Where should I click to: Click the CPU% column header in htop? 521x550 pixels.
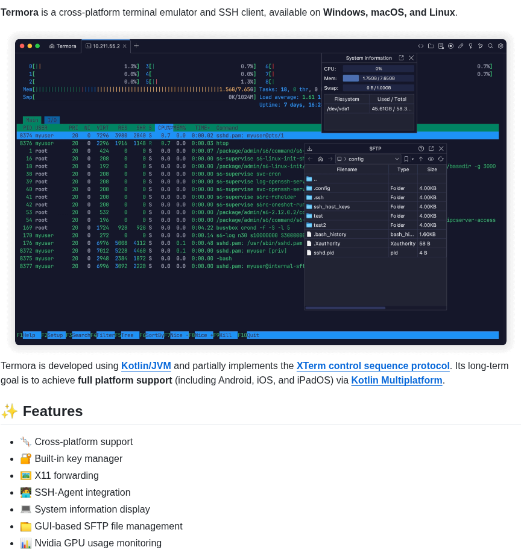[x=164, y=128]
